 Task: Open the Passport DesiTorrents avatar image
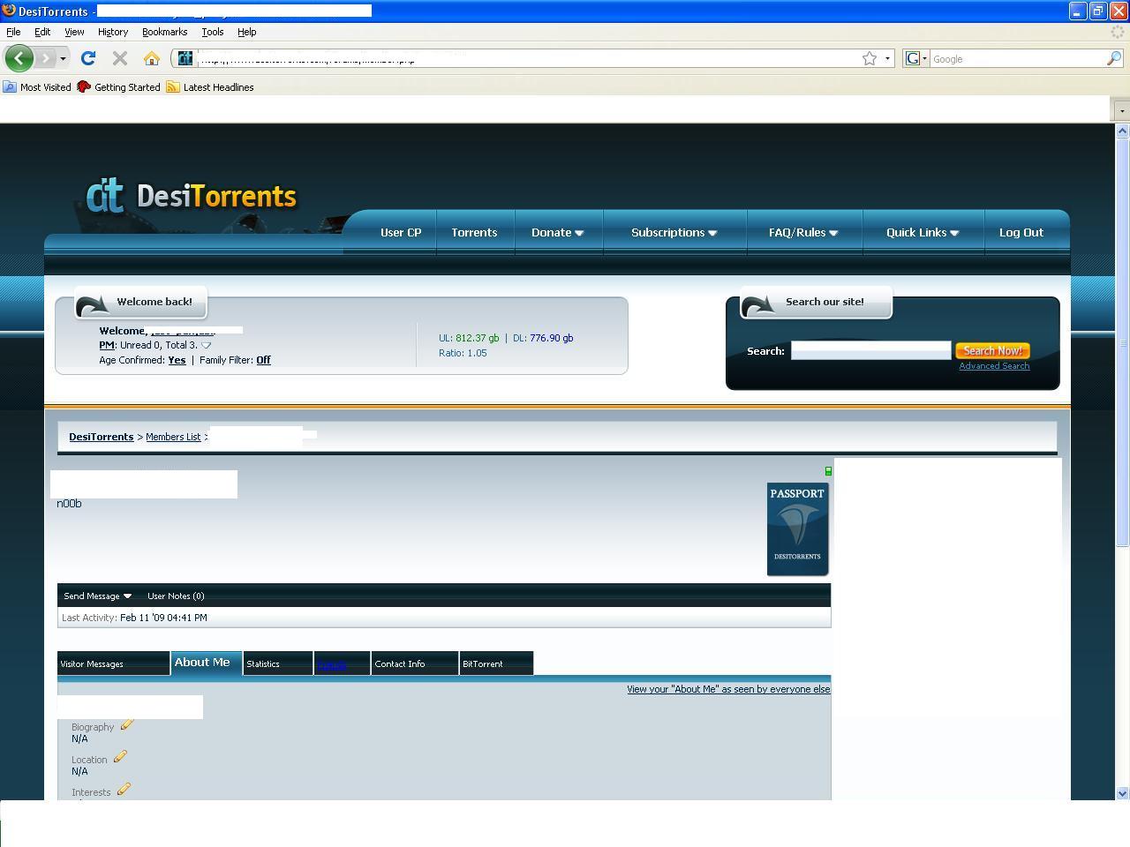point(797,528)
